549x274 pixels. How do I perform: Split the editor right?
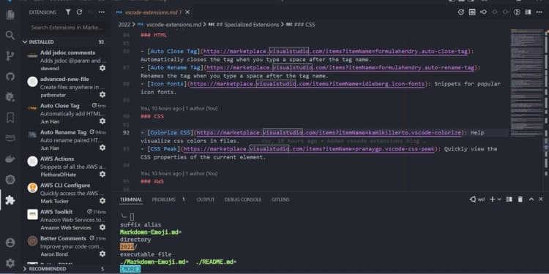528,12
